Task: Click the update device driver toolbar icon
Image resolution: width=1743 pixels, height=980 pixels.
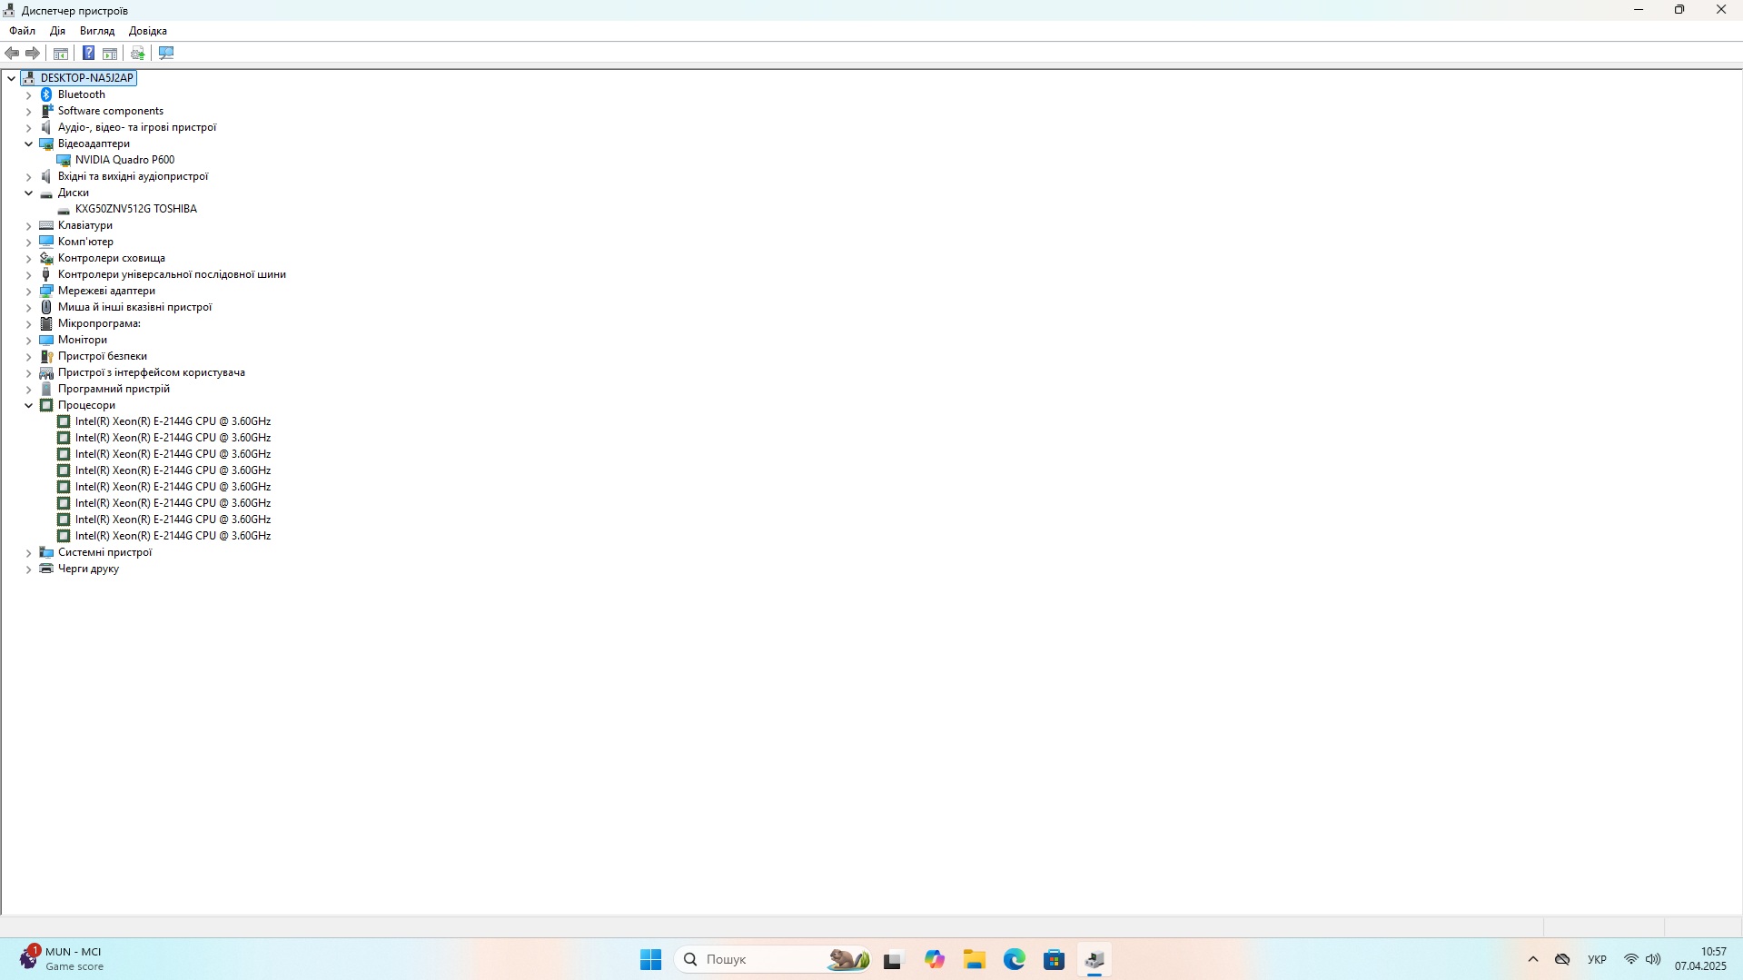Action: tap(138, 53)
